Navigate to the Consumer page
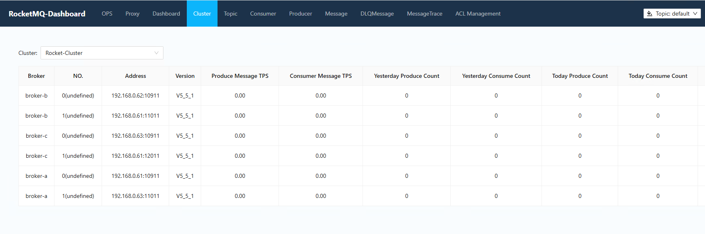Image resolution: width=705 pixels, height=234 pixels. [x=263, y=14]
